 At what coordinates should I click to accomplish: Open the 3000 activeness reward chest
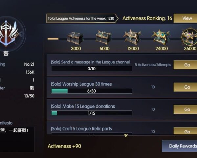tap(75, 37)
